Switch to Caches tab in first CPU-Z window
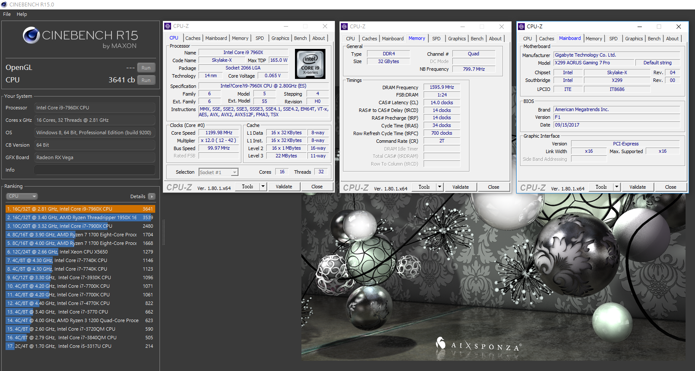This screenshot has height=371, width=695. click(x=193, y=38)
